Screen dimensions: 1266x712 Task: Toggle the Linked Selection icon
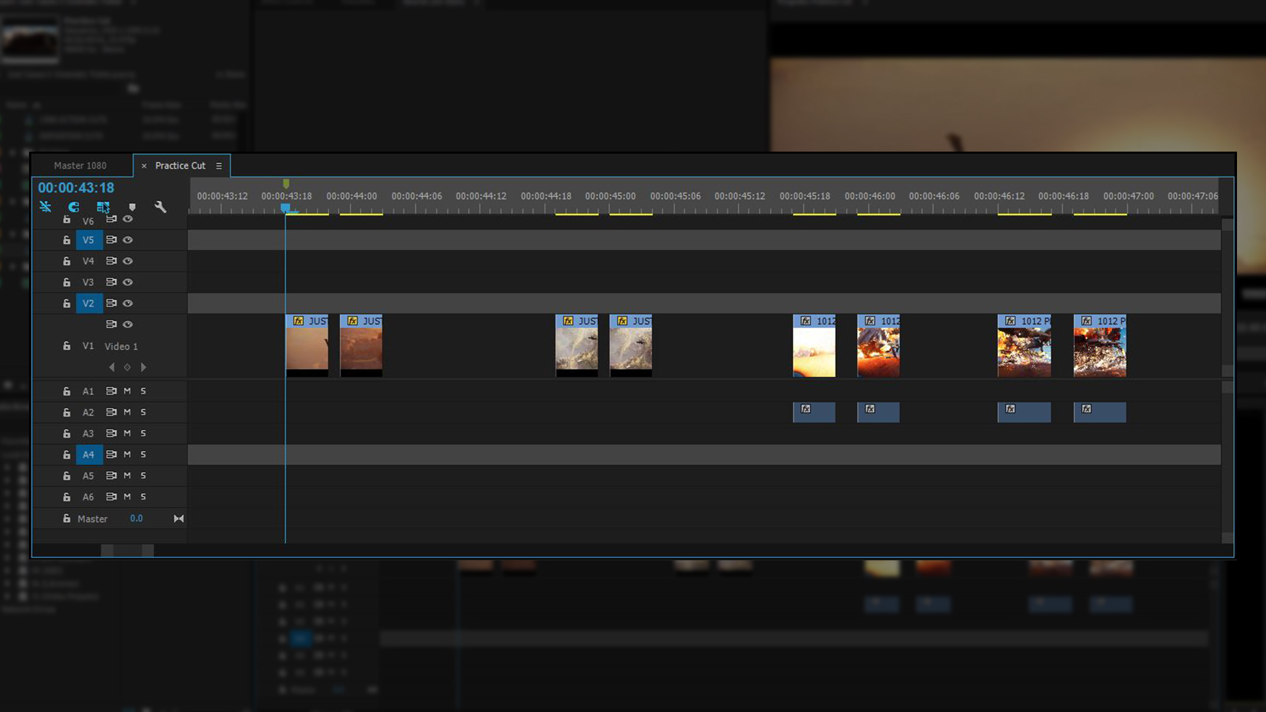point(102,207)
